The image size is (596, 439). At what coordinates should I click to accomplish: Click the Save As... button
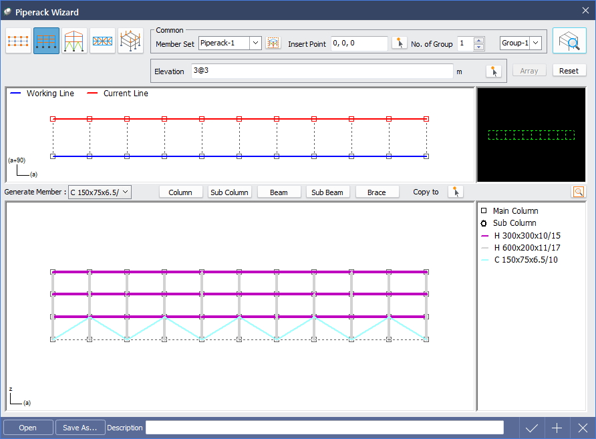coord(80,428)
